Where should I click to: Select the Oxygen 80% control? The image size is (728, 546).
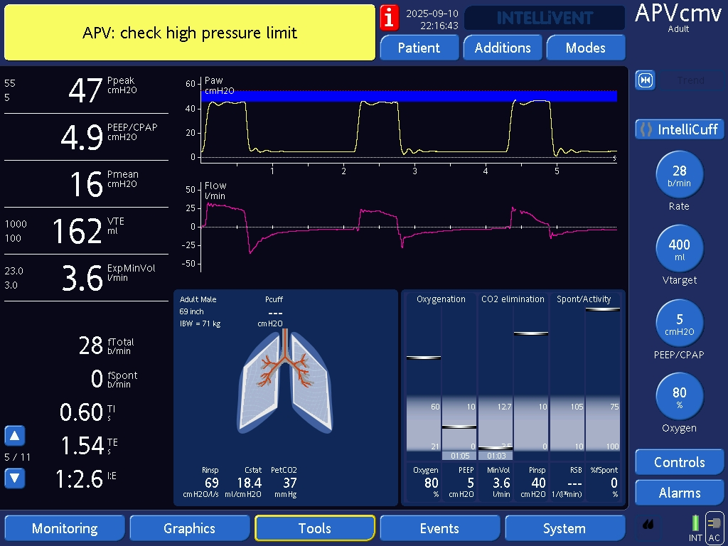coord(679,397)
